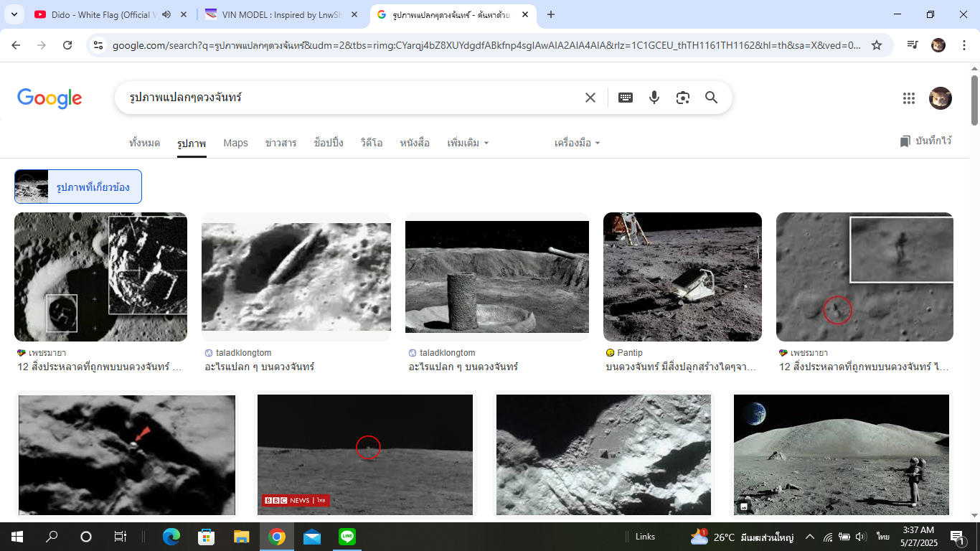The height and width of the screenshot is (551, 980).
Task: Reload the current page
Action: pyautogui.click(x=67, y=45)
